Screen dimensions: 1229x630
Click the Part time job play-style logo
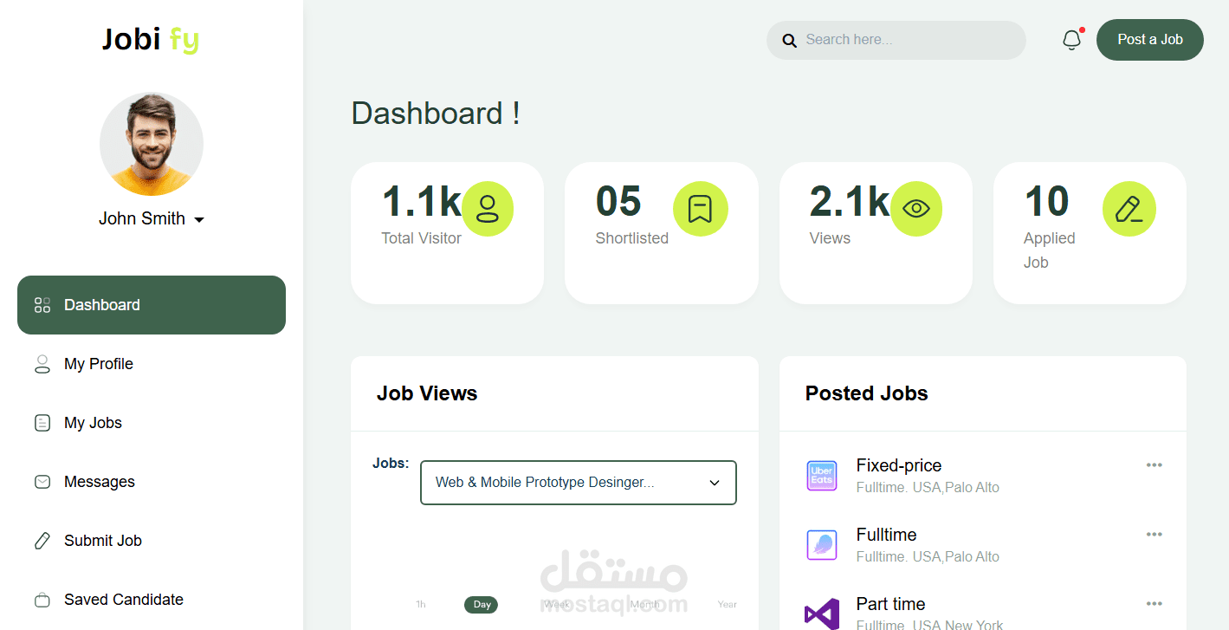(x=821, y=614)
